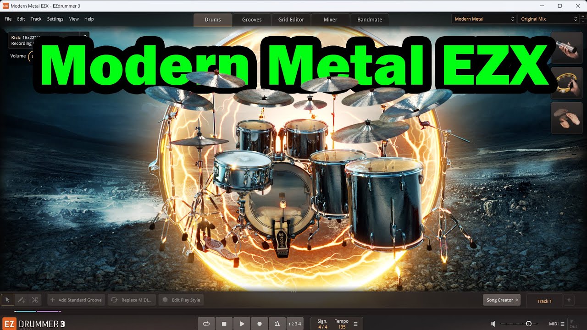Open the File menu
The image size is (587, 330).
click(8, 19)
